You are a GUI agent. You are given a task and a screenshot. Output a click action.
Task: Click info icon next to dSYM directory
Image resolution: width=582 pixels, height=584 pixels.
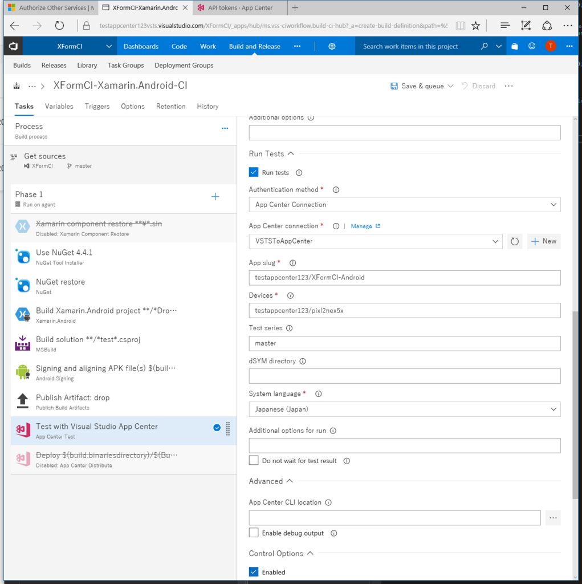coord(303,361)
